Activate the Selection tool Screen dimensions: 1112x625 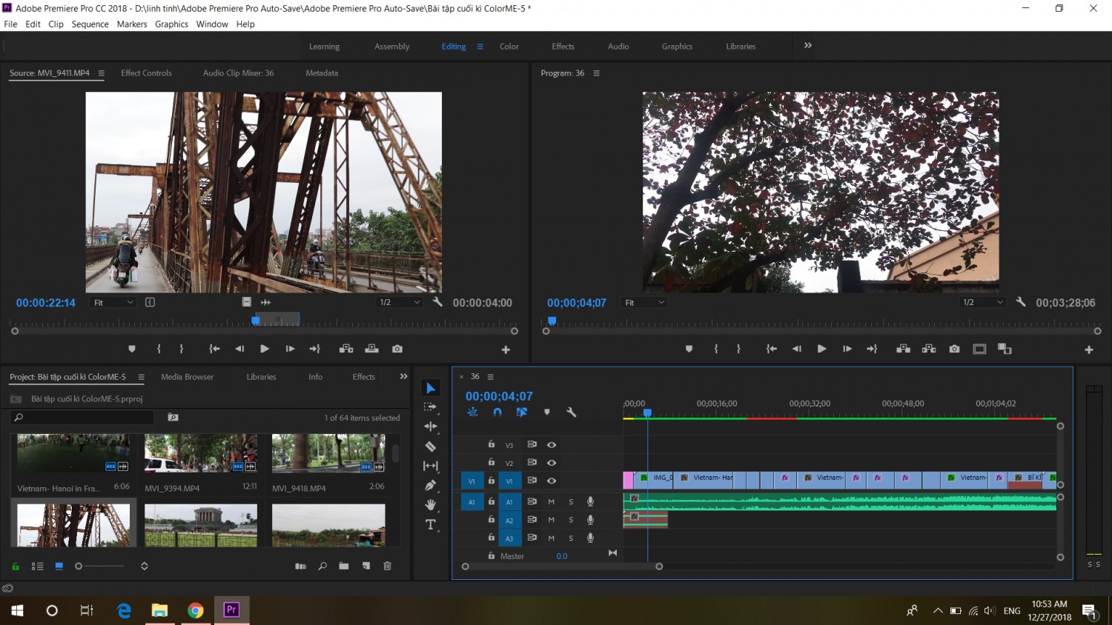click(431, 388)
